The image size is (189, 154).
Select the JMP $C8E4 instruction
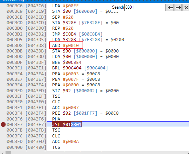point(77,34)
